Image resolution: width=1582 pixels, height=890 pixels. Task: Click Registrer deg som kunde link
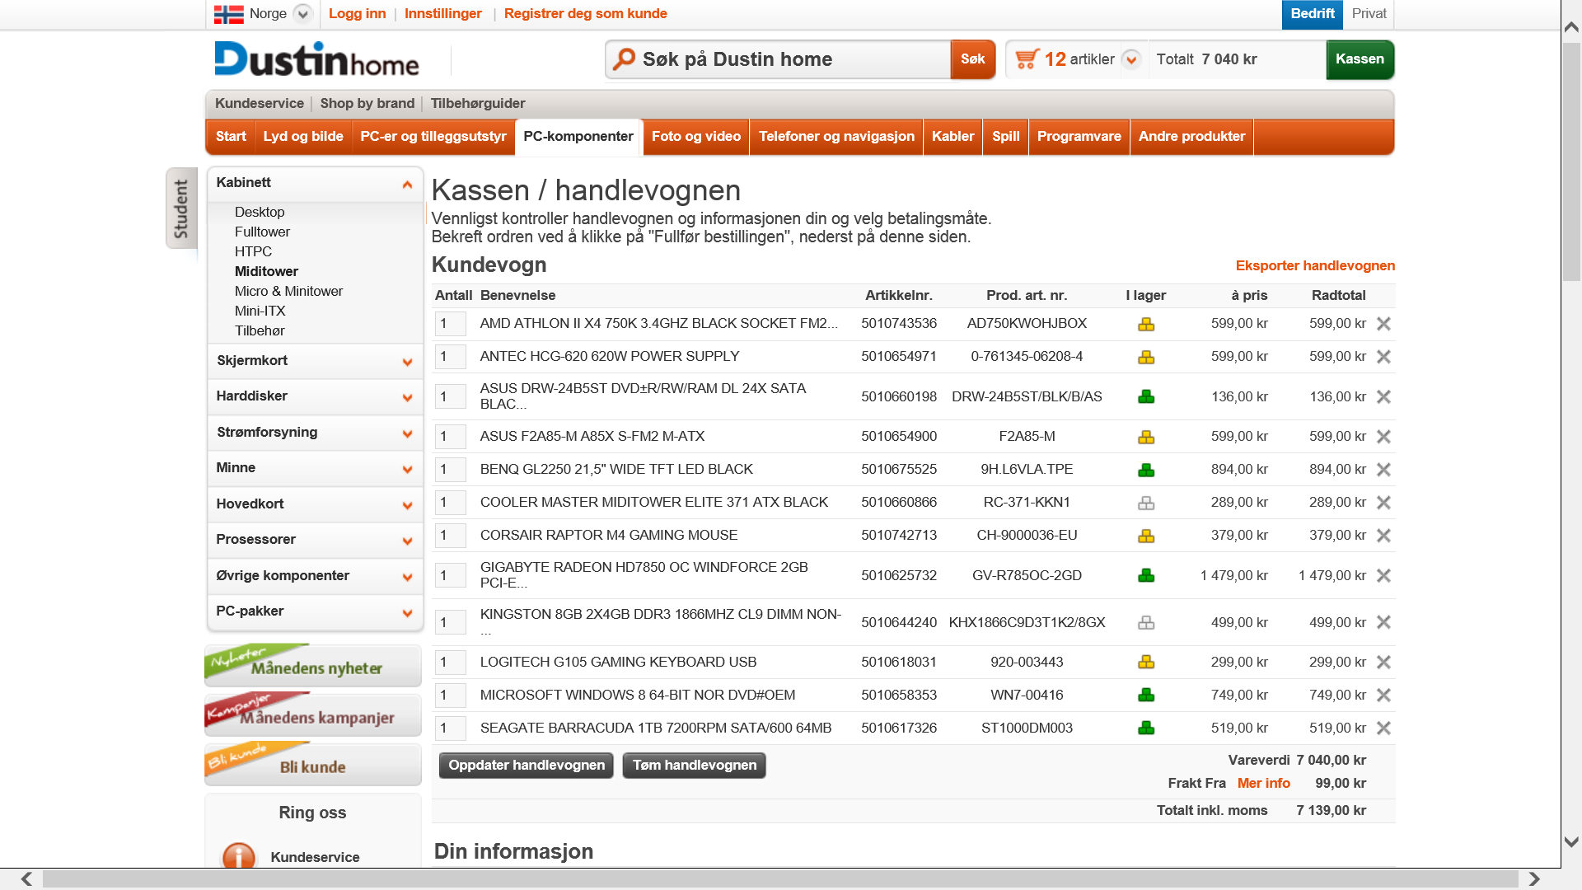(x=585, y=14)
